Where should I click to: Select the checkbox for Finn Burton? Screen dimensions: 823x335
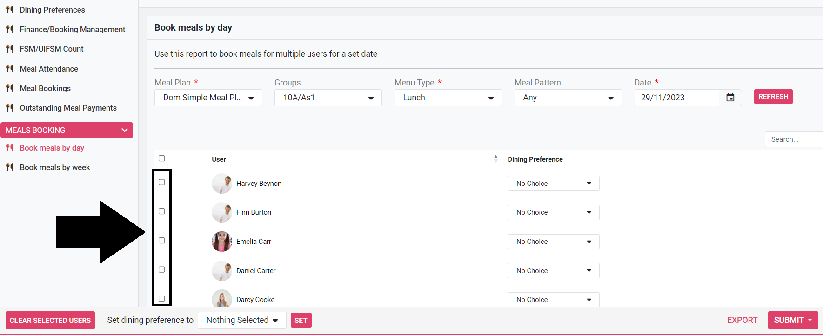[x=162, y=211]
